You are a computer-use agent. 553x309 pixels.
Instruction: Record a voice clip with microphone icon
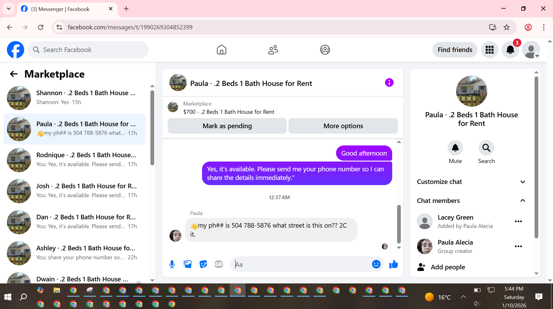(172, 264)
